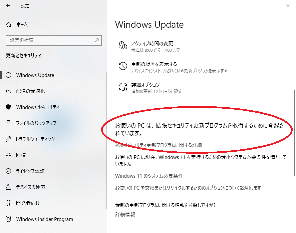Open the ホーム home icon

tap(9, 25)
